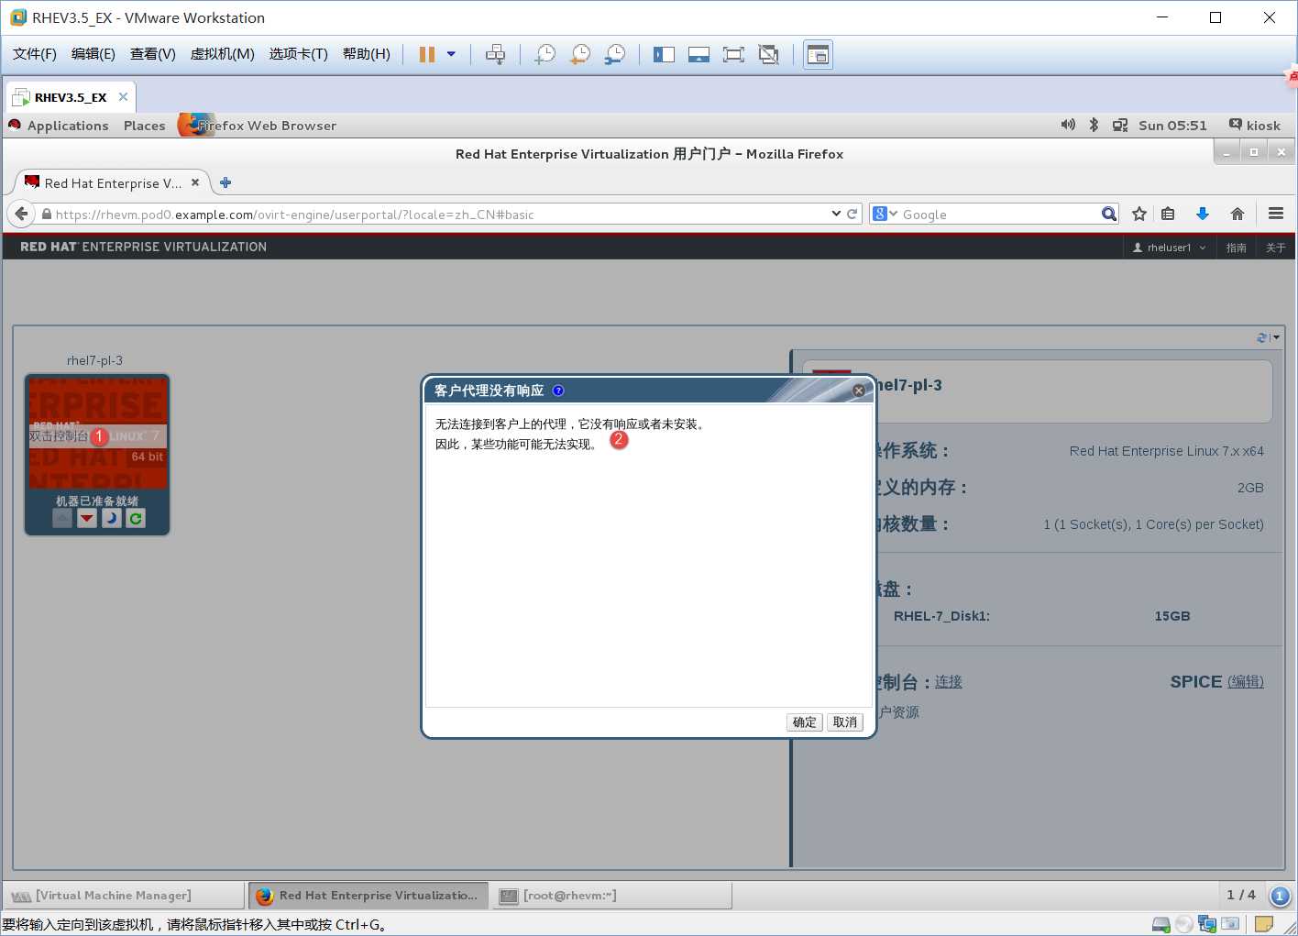Click the 确定 button in dialog
The width and height of the screenshot is (1298, 936).
coord(805,722)
